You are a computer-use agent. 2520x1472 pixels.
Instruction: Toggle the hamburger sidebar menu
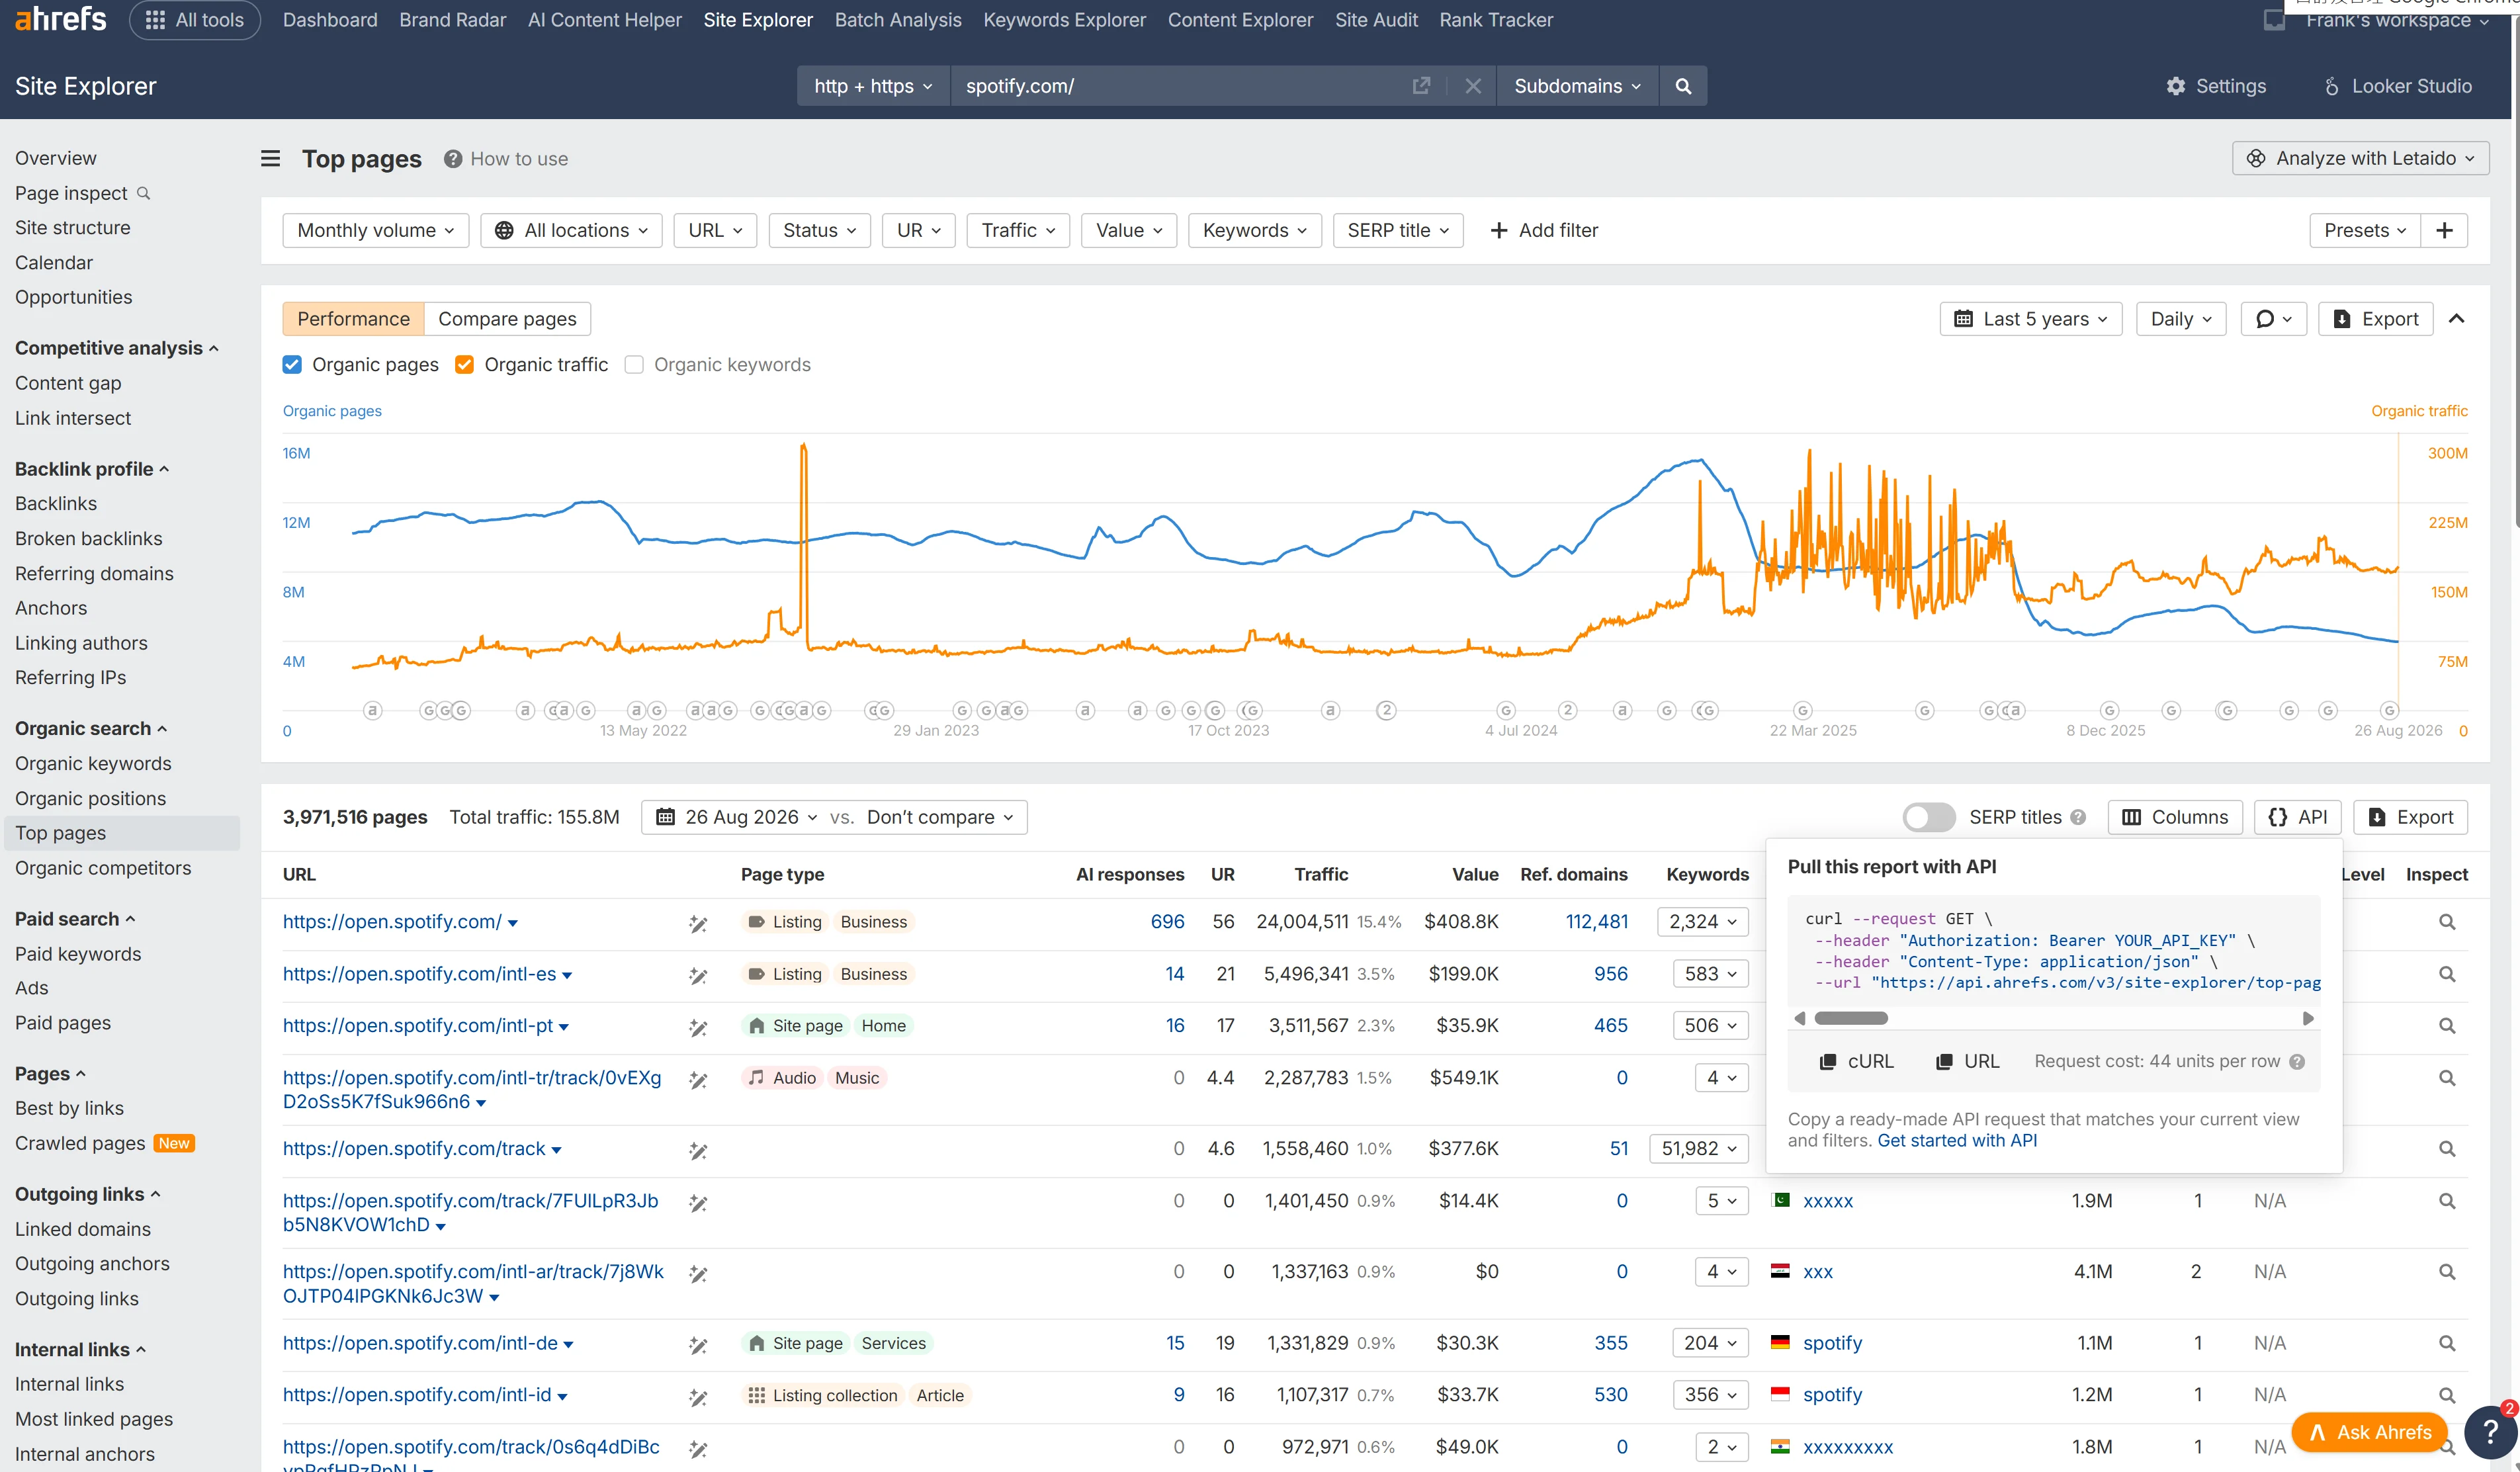[270, 159]
